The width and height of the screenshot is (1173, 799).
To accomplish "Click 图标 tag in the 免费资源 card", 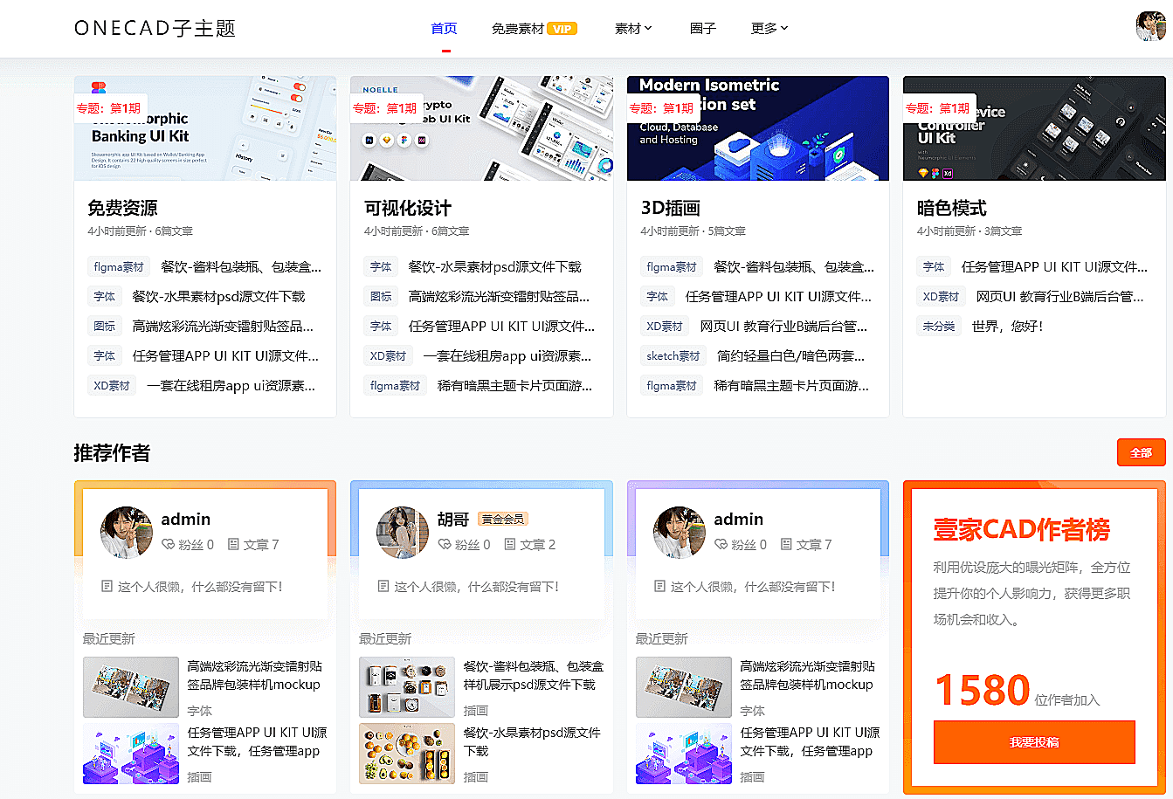I will [x=105, y=327].
